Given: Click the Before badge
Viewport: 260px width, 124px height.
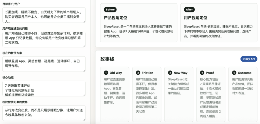Looking at the screenshot, I should pyautogui.click(x=110, y=10).
